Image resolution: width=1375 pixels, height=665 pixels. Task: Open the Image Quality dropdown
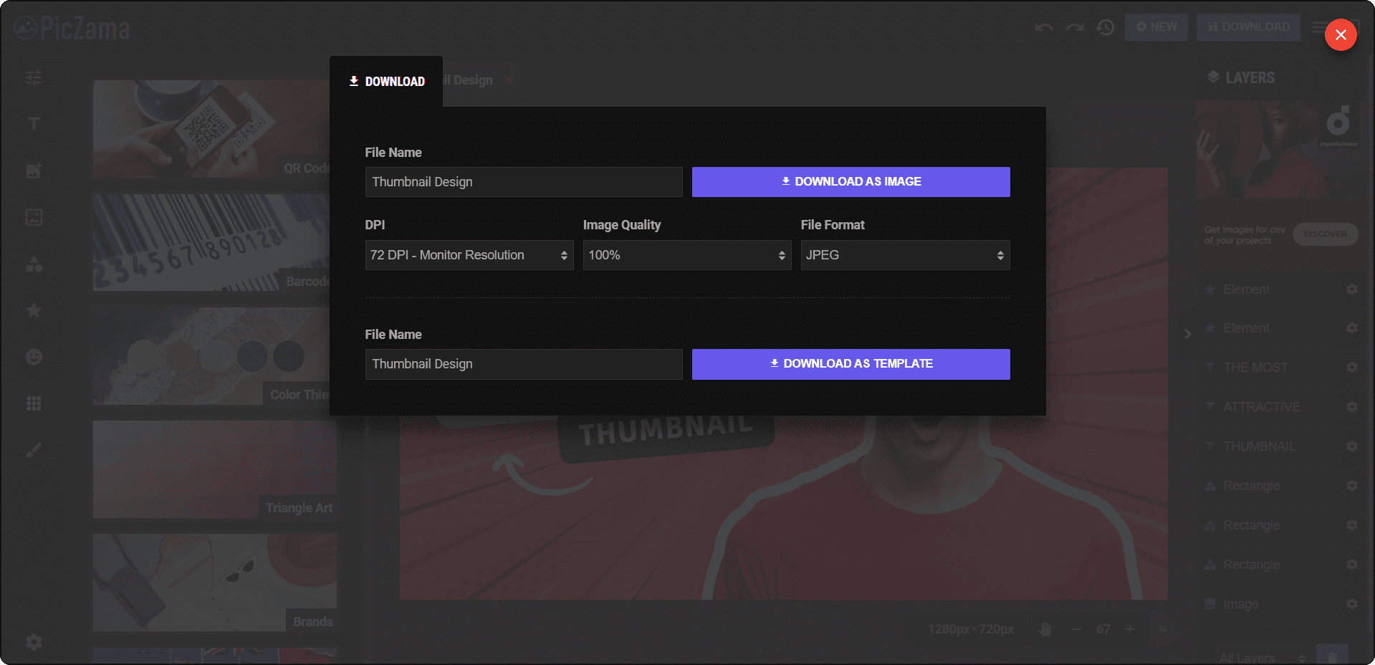(x=686, y=255)
